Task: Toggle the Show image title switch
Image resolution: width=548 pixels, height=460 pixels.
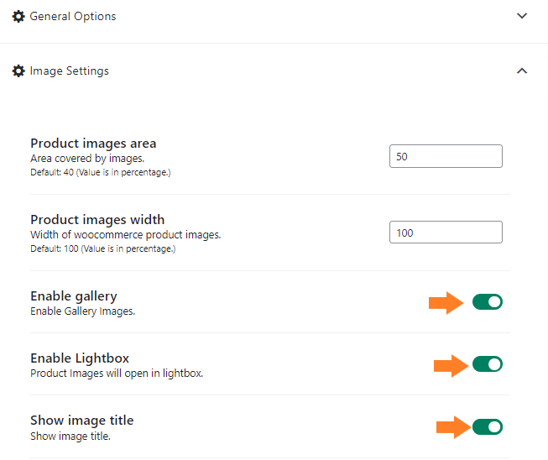Action: coord(488,426)
